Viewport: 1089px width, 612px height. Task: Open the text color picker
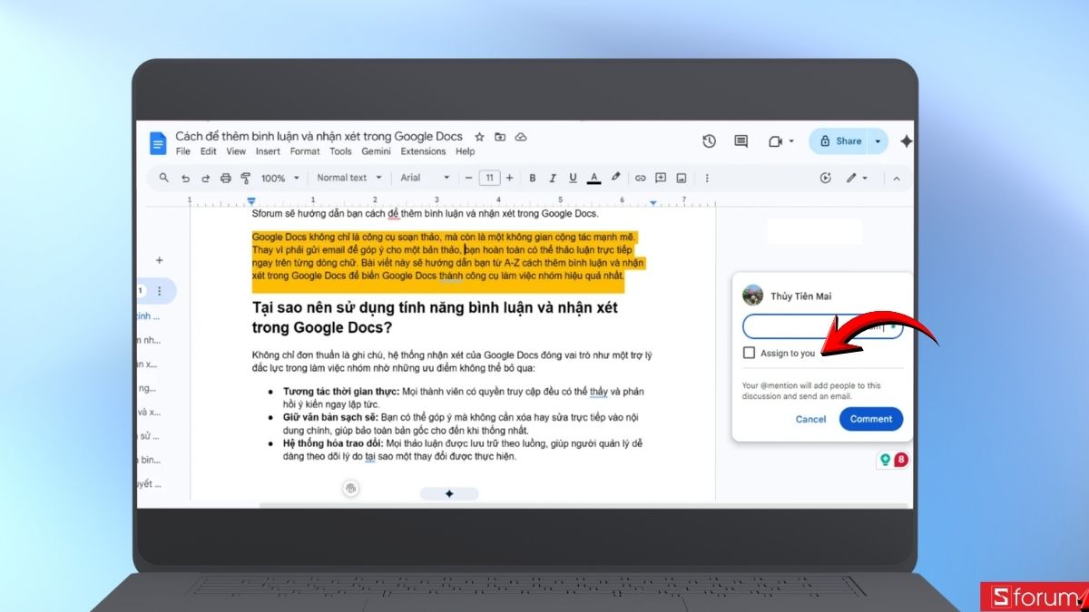594,178
